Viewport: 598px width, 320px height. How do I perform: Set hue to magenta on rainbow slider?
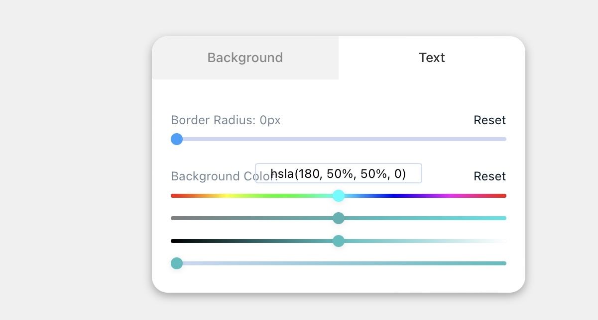pyautogui.click(x=451, y=196)
